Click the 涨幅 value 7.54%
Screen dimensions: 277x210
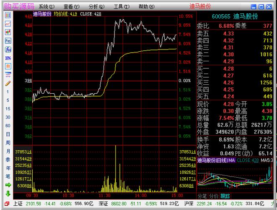pos(226,118)
